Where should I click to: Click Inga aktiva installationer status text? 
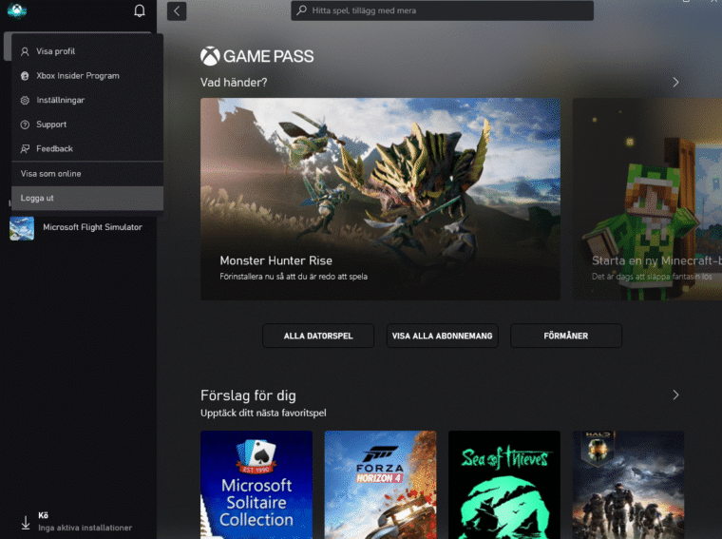click(85, 528)
